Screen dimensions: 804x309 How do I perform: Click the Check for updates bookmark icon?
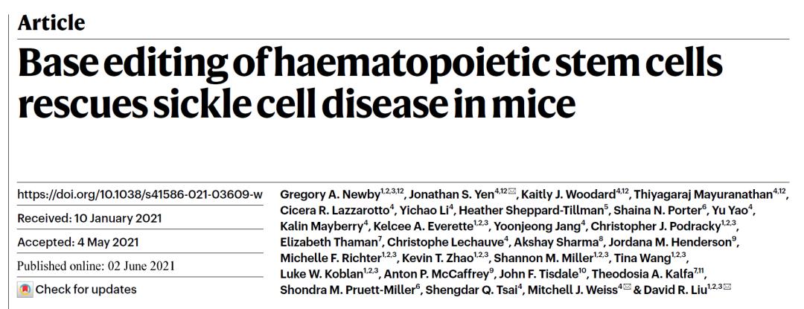(x=25, y=290)
